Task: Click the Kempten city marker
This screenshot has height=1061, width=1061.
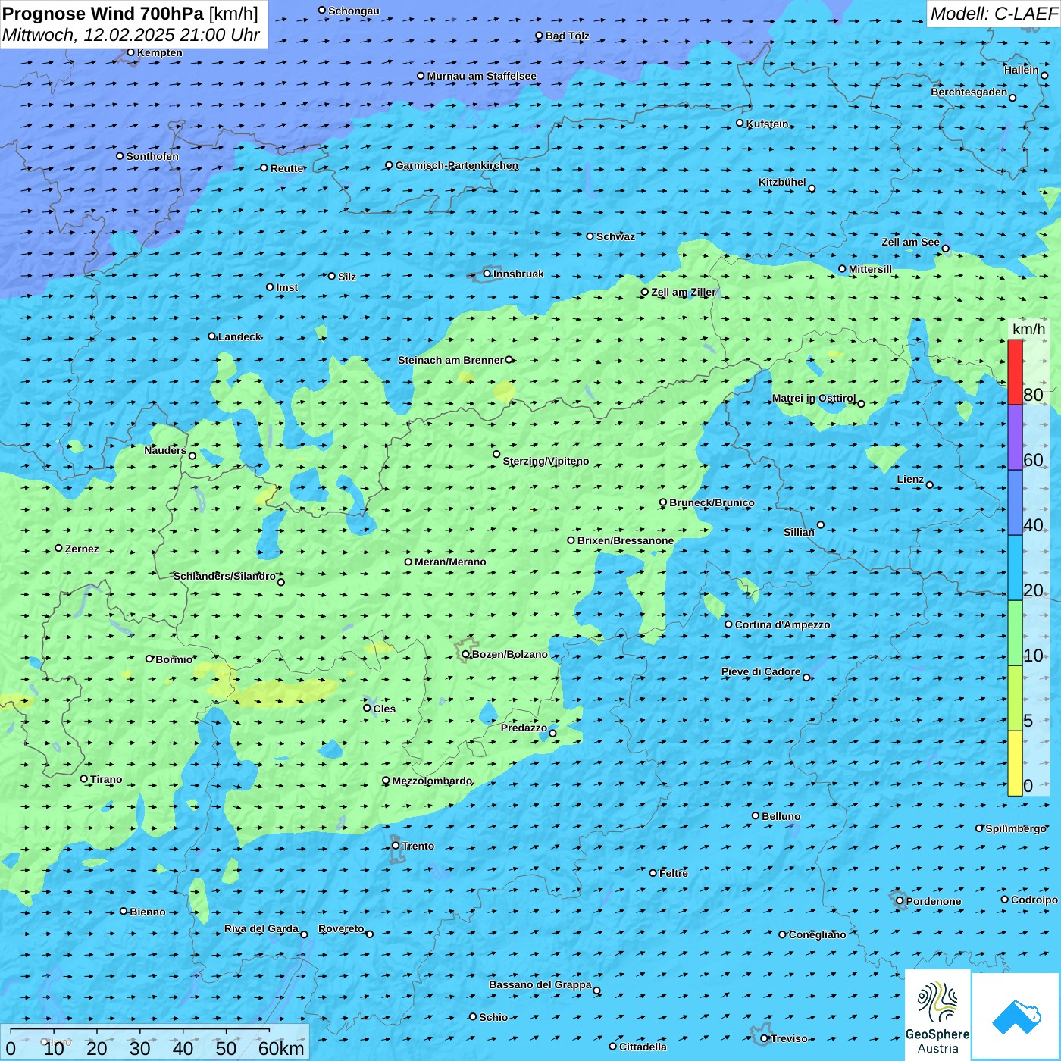Action: tap(130, 52)
